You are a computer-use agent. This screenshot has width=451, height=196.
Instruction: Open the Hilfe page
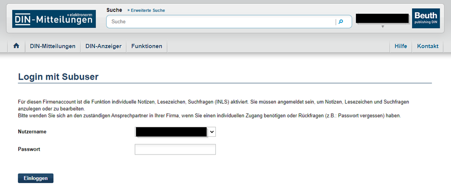[x=401, y=46]
